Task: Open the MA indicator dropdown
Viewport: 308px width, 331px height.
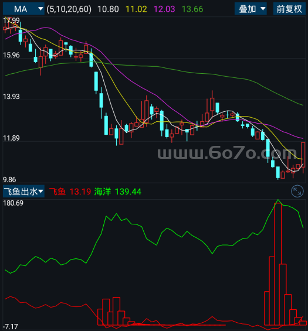Action: [x=23, y=9]
